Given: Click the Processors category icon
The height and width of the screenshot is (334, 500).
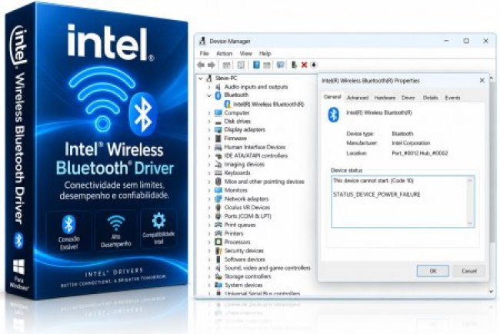Looking at the screenshot, I should coord(218,242).
